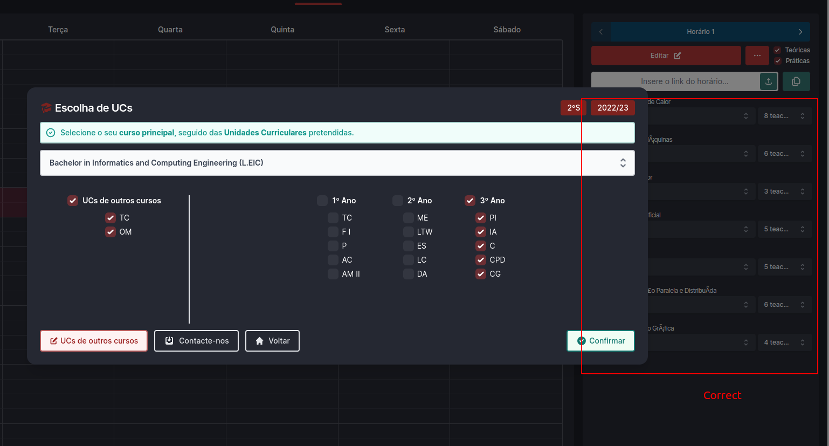The height and width of the screenshot is (446, 829).
Task: Click the Sábado column header
Action: tap(507, 30)
